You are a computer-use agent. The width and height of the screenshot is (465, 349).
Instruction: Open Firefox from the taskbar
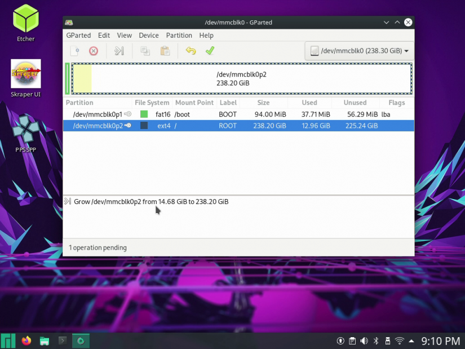[x=26, y=341]
